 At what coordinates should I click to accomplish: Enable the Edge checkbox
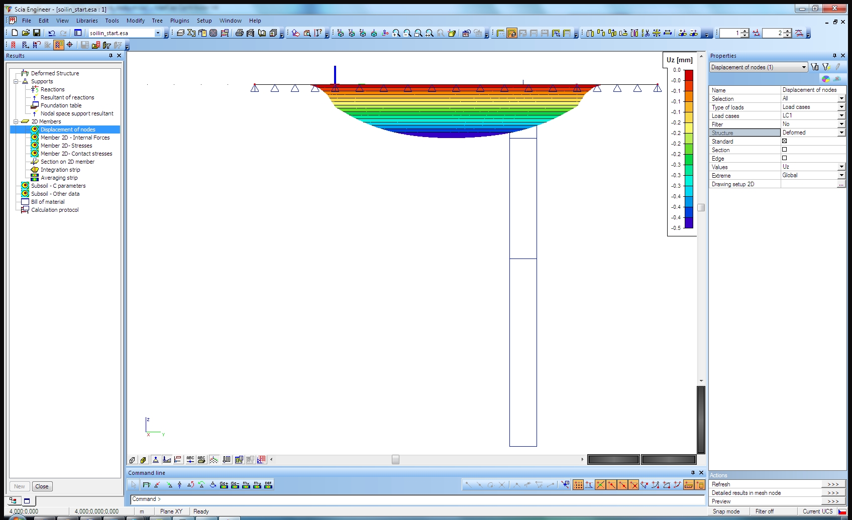[x=784, y=158]
